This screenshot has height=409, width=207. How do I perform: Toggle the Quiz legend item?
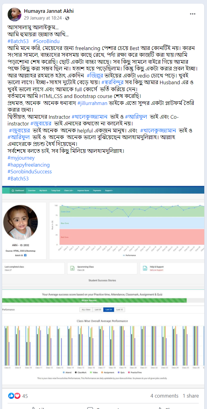pyautogui.click(x=120, y=373)
